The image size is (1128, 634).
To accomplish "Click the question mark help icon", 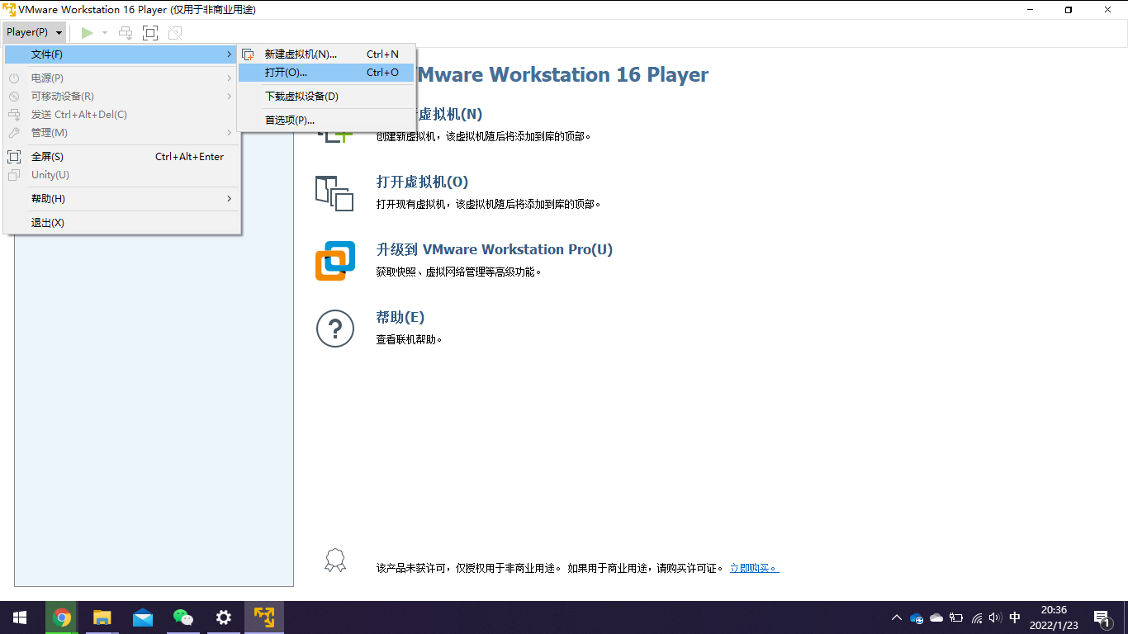I will pos(335,329).
